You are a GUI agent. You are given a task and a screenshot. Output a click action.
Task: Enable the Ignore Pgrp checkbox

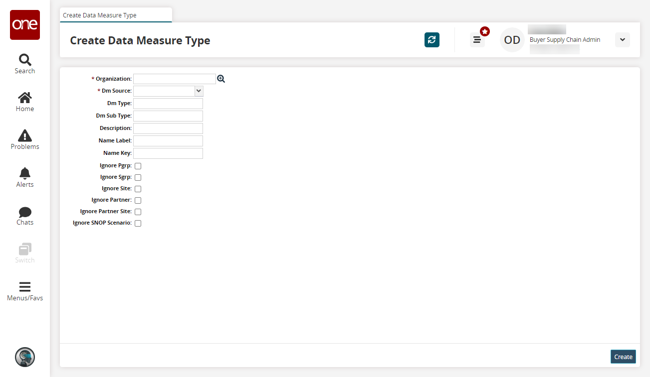pos(138,166)
